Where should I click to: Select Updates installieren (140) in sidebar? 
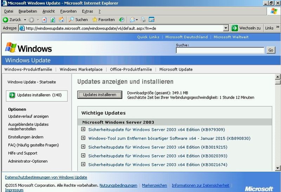pyautogui.click(x=37, y=96)
